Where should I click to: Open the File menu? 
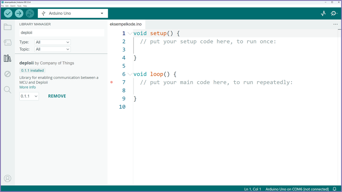(3, 6)
